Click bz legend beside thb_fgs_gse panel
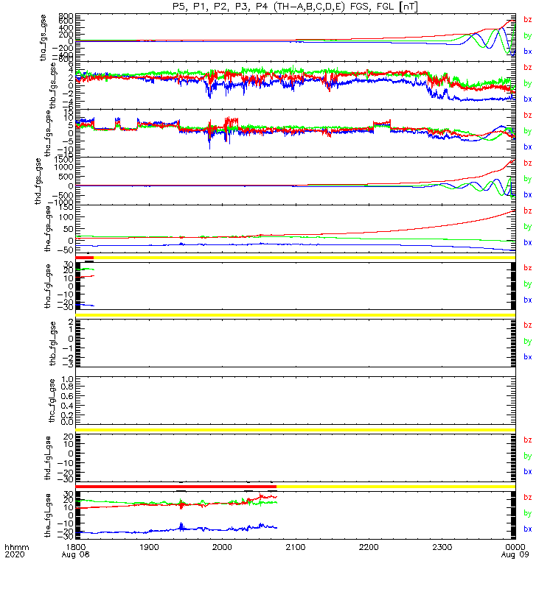Image resolution: width=553 pixels, height=589 pixels. point(528,67)
